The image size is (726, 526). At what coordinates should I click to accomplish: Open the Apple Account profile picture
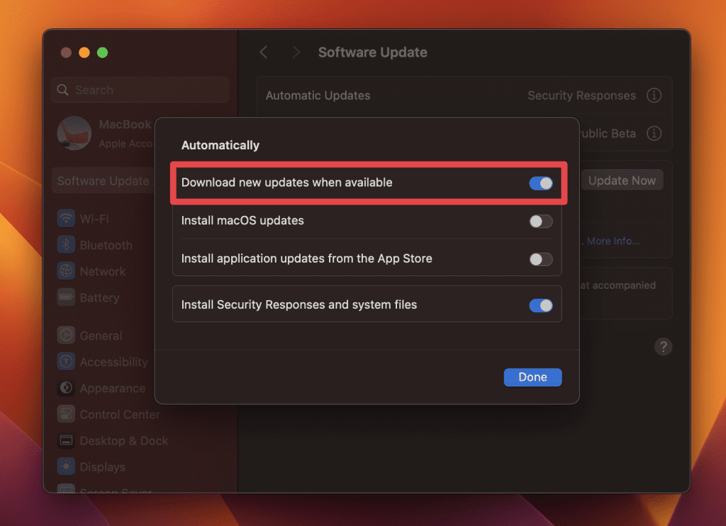(x=74, y=133)
